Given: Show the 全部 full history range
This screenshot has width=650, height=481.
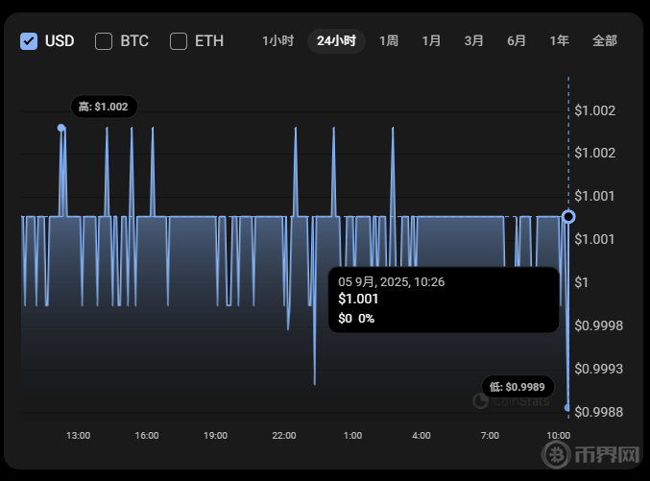Looking at the screenshot, I should point(605,41).
